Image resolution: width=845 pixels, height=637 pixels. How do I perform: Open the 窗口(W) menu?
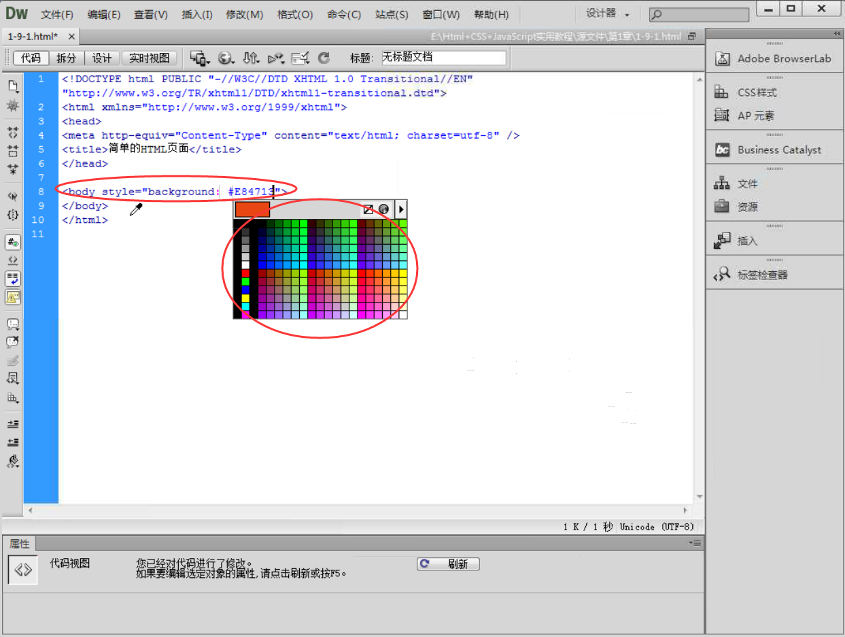[441, 14]
